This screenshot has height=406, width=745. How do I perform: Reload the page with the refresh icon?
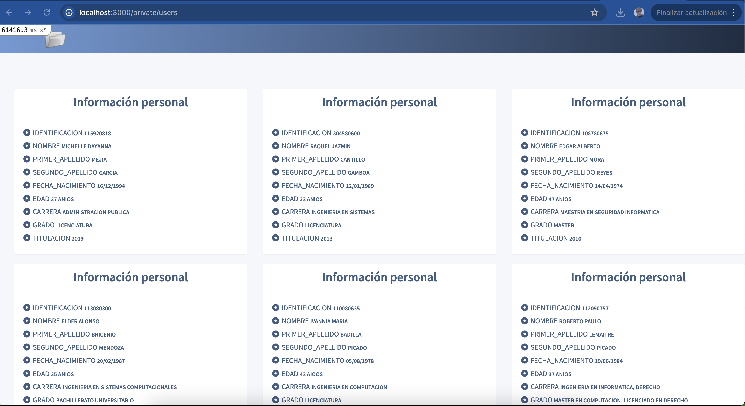(x=47, y=12)
